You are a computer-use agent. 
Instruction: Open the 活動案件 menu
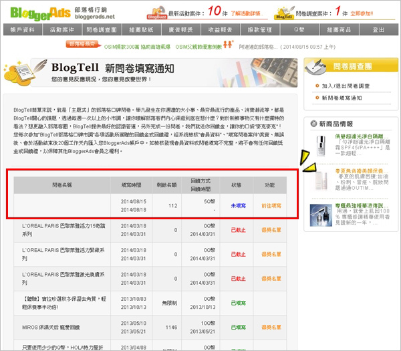tap(62, 29)
